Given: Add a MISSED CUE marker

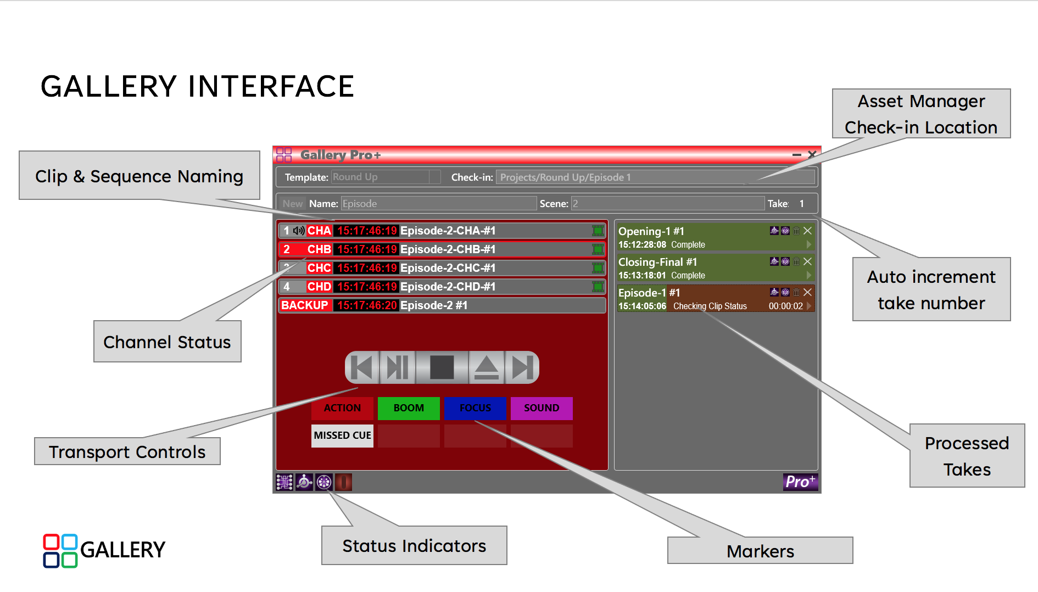Looking at the screenshot, I should click(342, 435).
